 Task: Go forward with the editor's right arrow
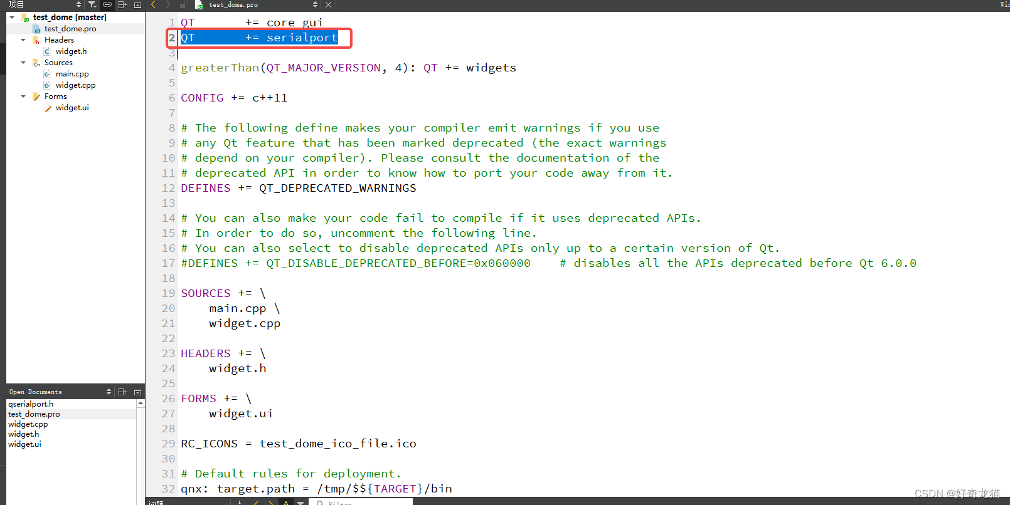pos(168,5)
